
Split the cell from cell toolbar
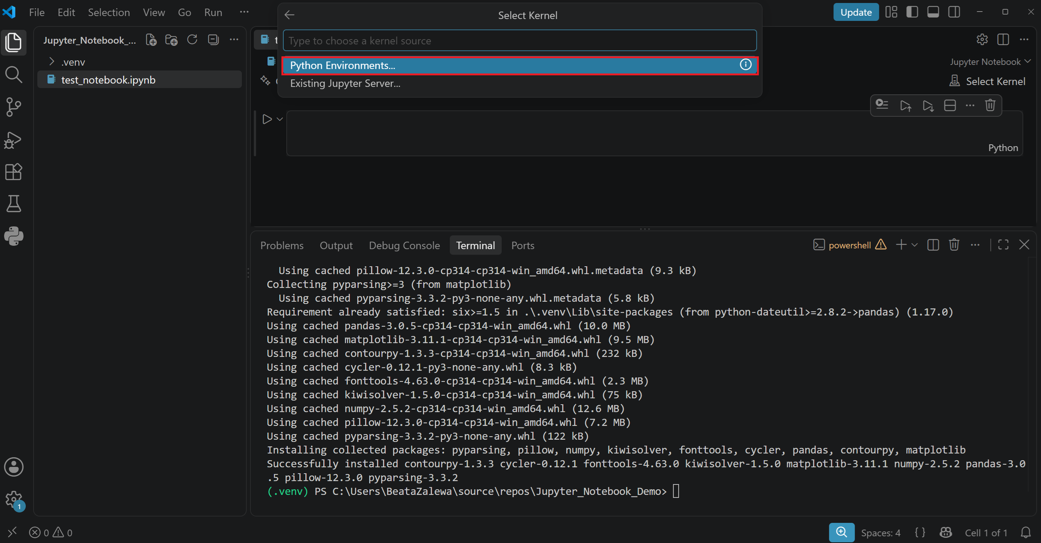click(950, 106)
